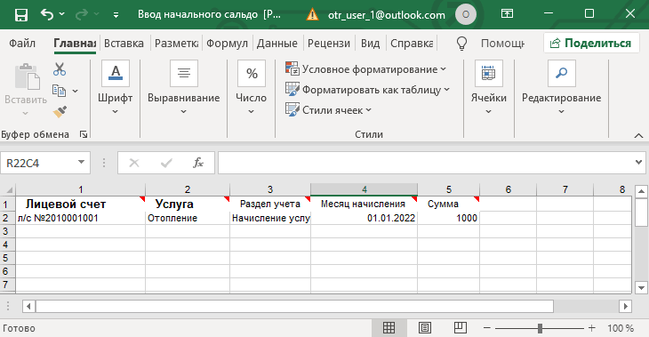Open the Файл tab
649x337 pixels.
coord(22,43)
